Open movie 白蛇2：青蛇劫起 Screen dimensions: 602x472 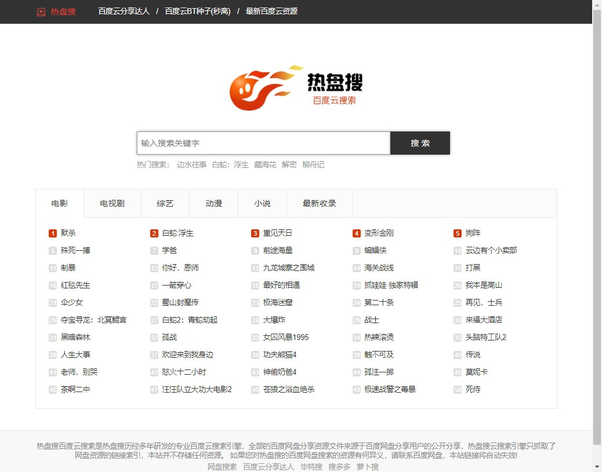coord(190,320)
